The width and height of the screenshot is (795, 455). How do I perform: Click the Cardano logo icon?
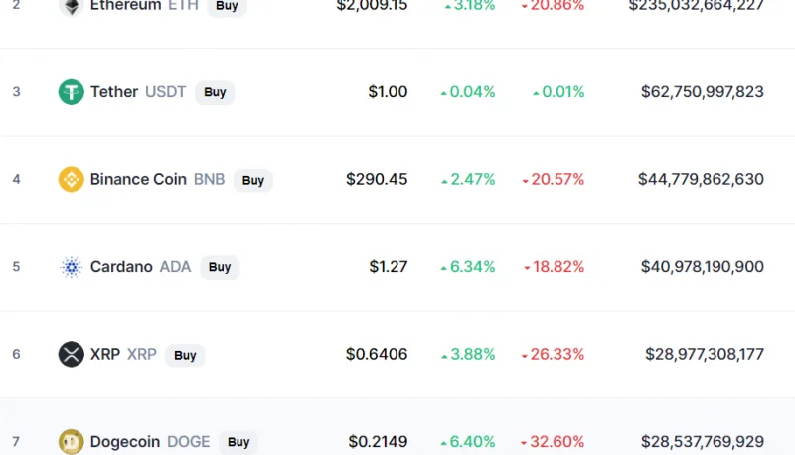tap(71, 267)
